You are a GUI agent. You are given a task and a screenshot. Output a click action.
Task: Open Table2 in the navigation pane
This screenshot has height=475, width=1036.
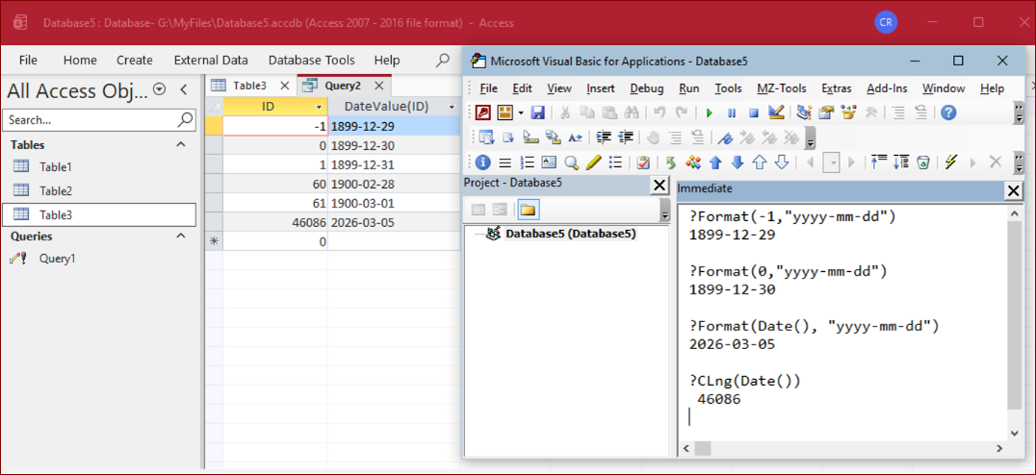(x=56, y=190)
